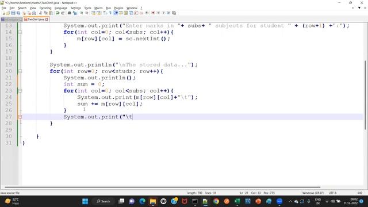The width and height of the screenshot is (368, 207).
Task: Click Windows (CR LF) in status bar
Action: 313,193
